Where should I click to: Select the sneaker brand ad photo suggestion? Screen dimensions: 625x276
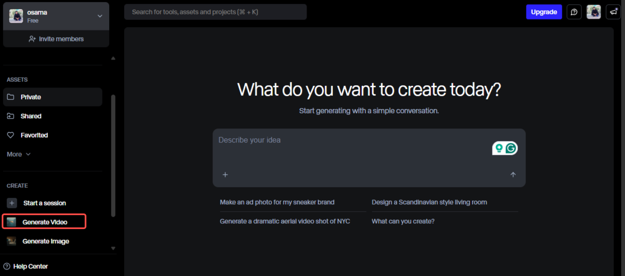277,202
